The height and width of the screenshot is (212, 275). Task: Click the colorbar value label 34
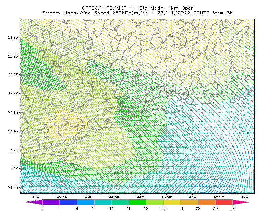(x=233, y=208)
